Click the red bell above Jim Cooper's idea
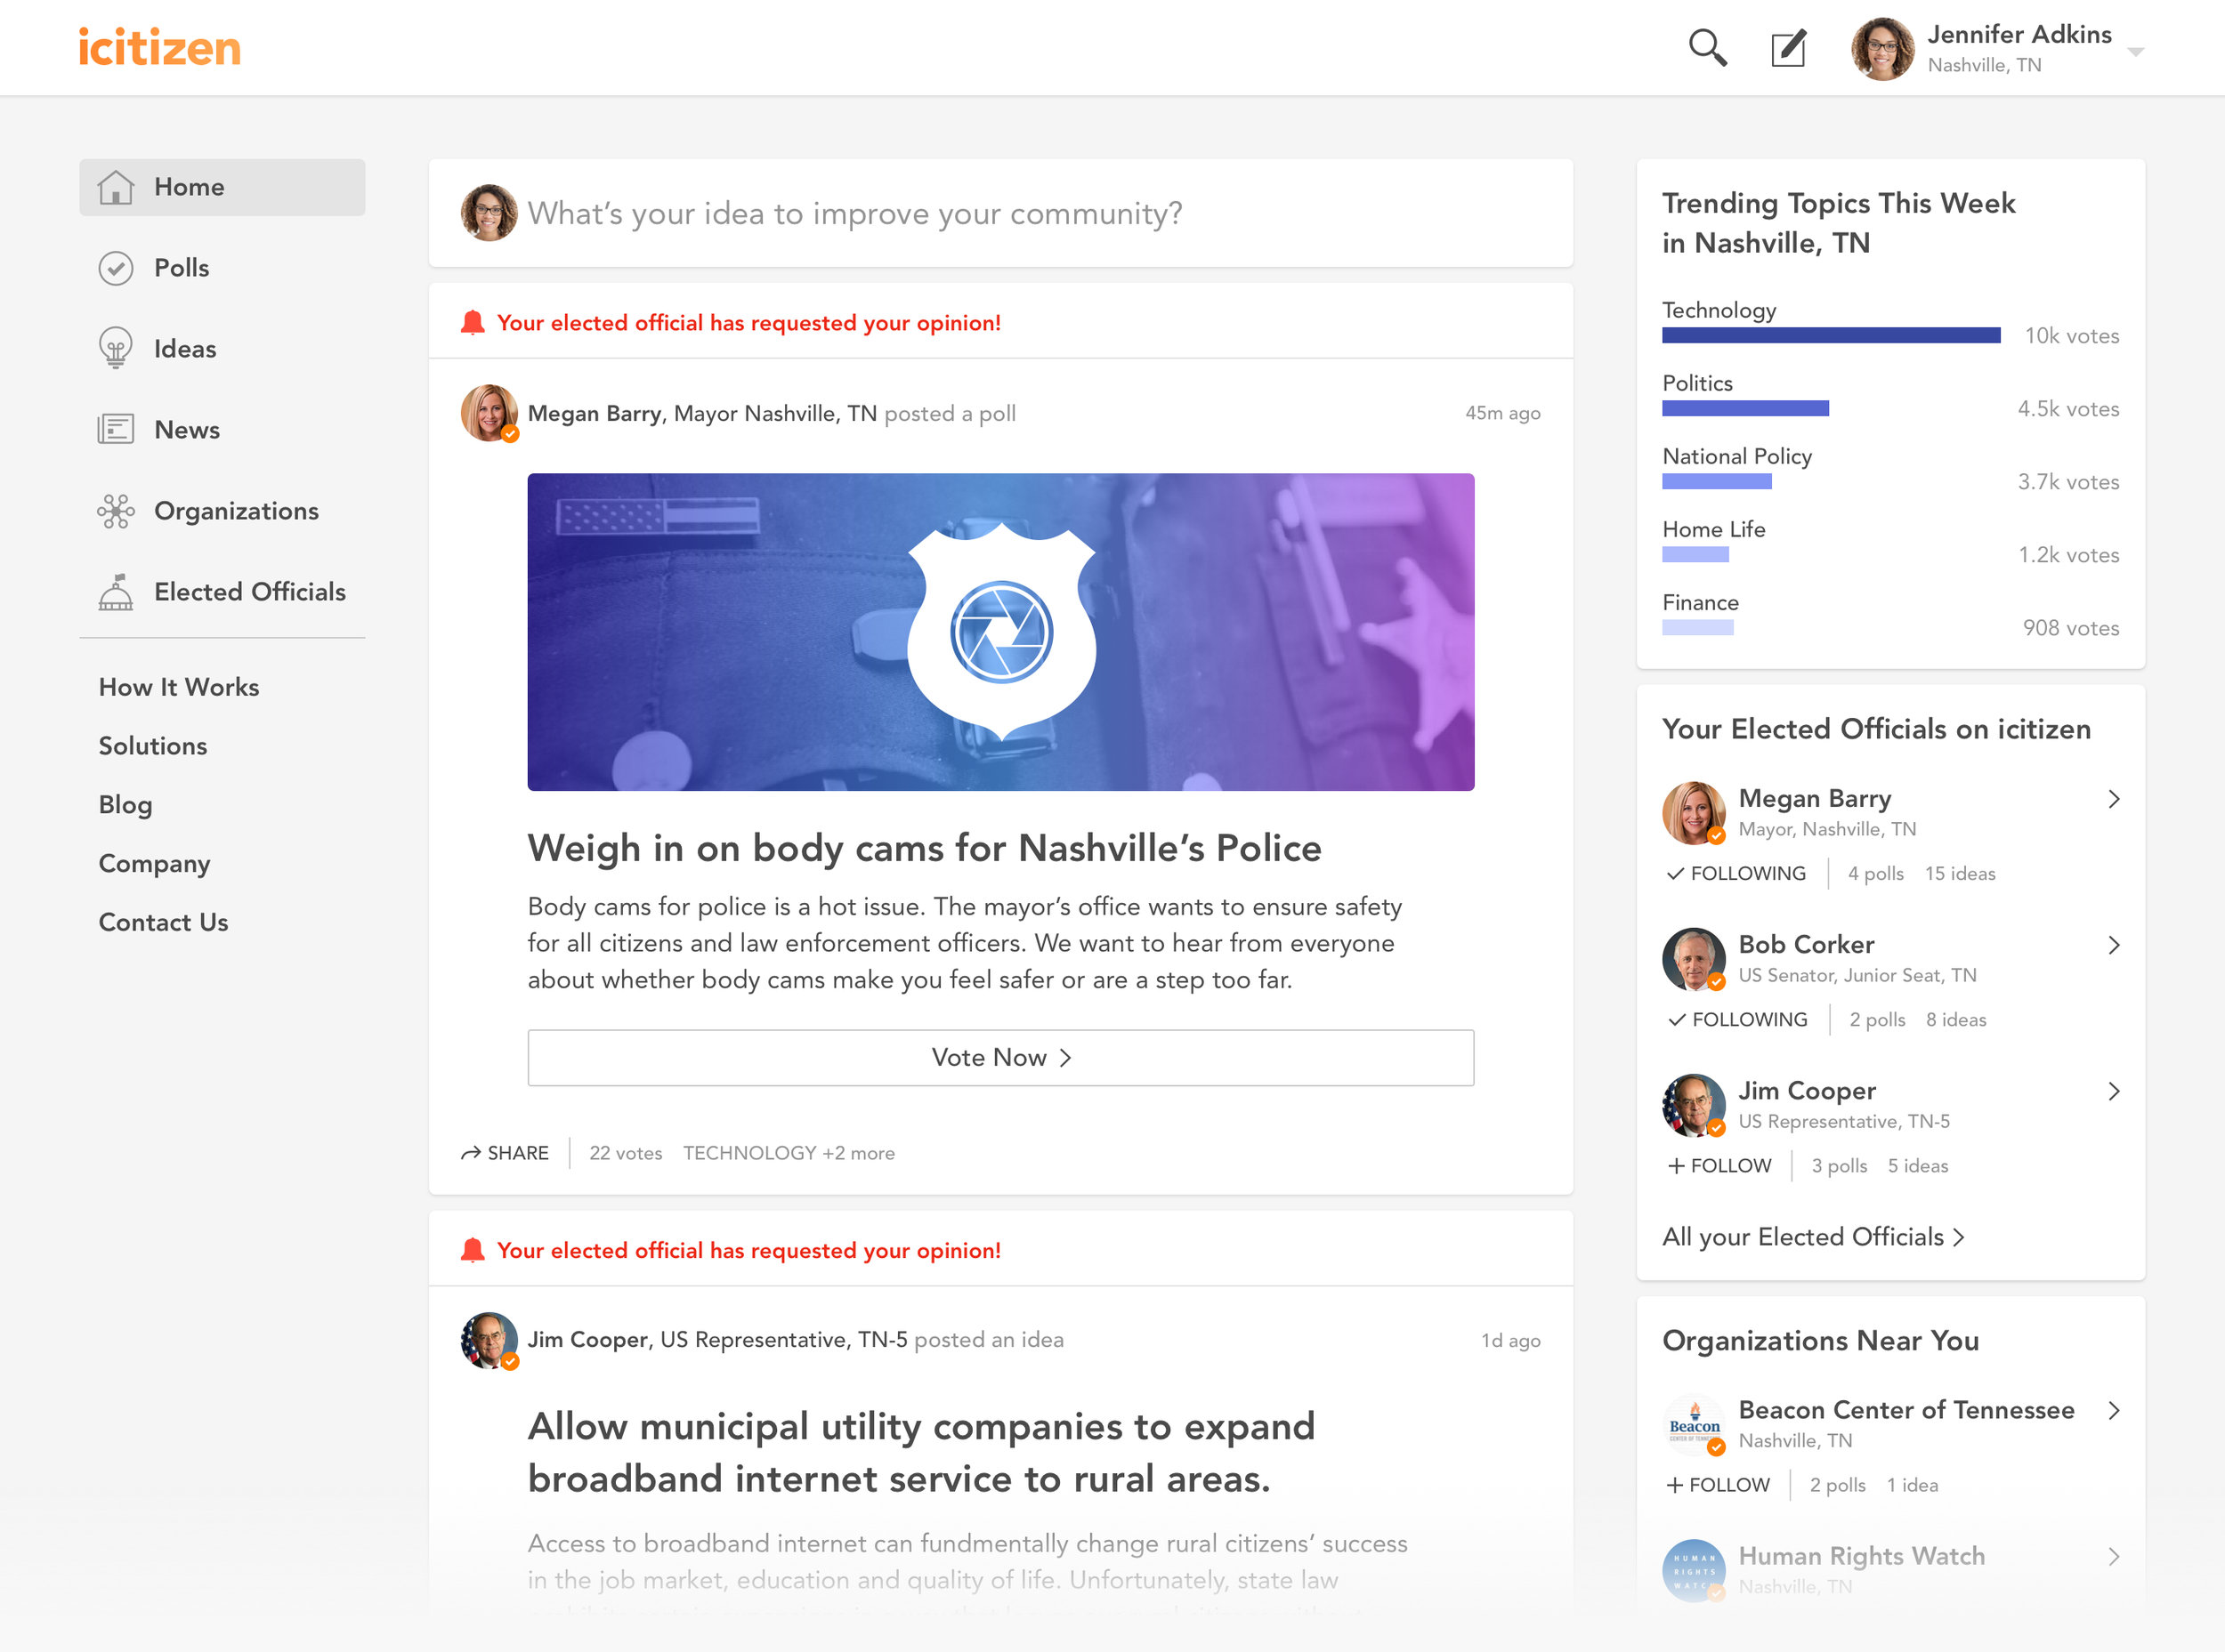 (x=473, y=1250)
